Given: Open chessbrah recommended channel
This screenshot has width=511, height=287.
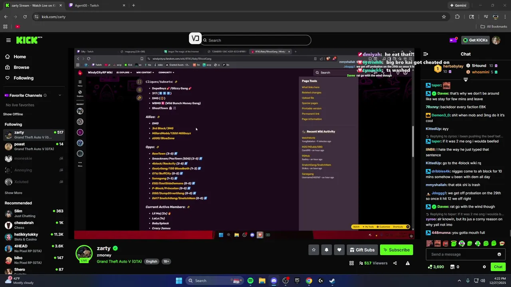Looking at the screenshot, I should tap(34, 225).
